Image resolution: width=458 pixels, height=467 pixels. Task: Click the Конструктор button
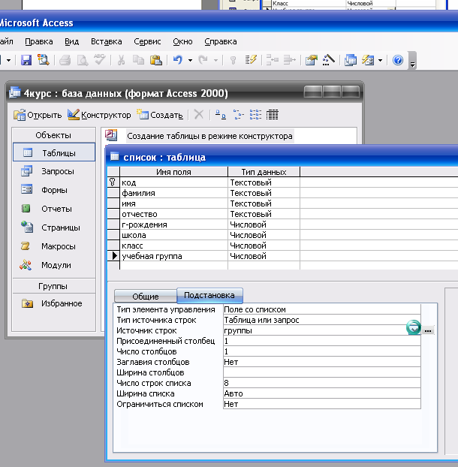point(99,115)
